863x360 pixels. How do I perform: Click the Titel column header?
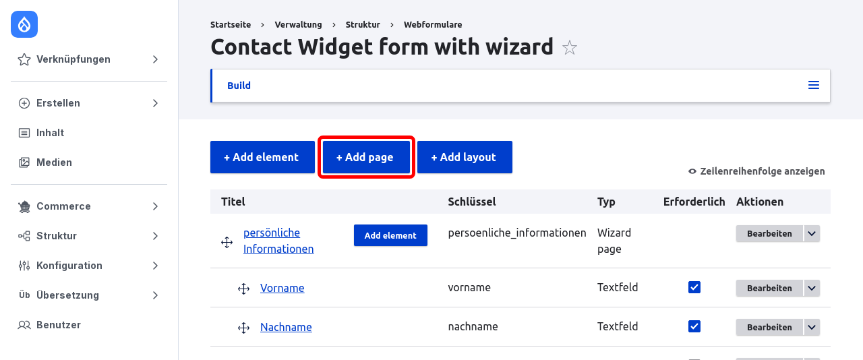[233, 202]
